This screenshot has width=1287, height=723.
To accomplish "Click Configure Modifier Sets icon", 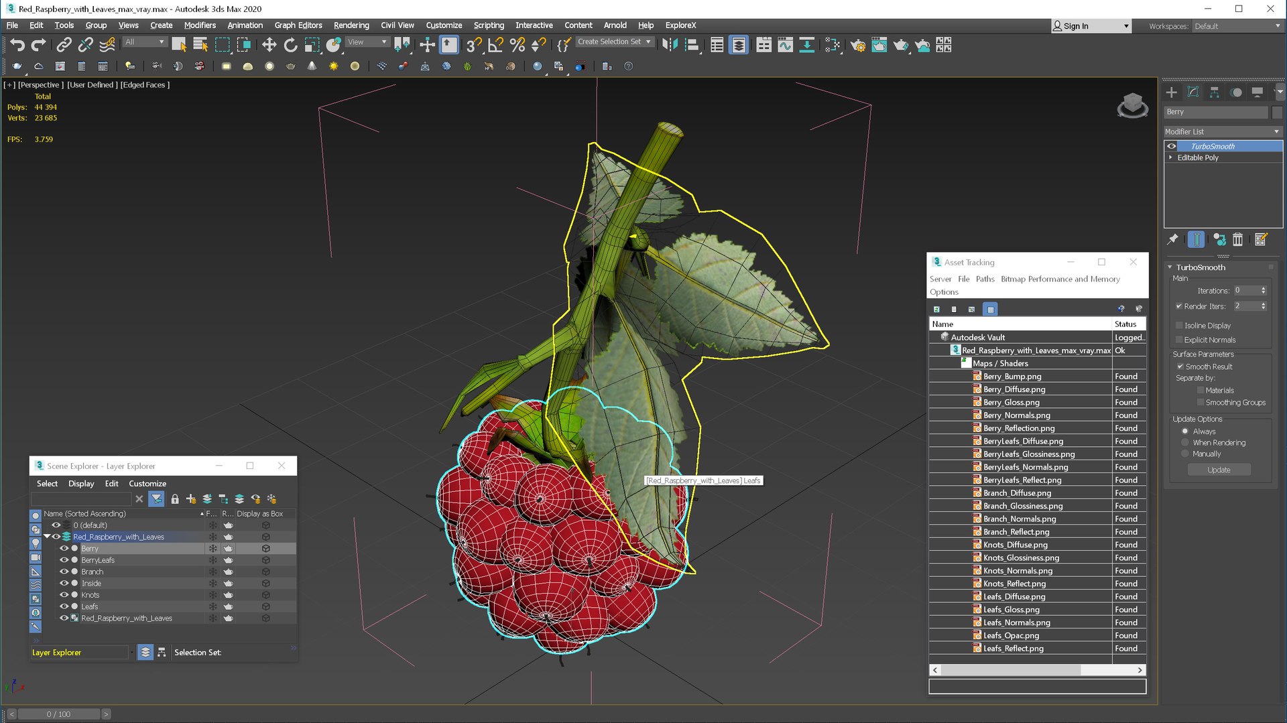I will click(1260, 239).
